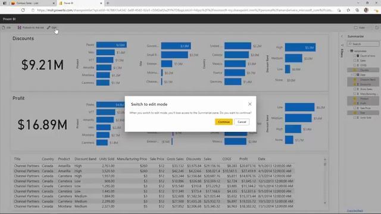The image size is (381, 214).
Task: Sort table by Units Sold column header
Action: tap(107, 159)
